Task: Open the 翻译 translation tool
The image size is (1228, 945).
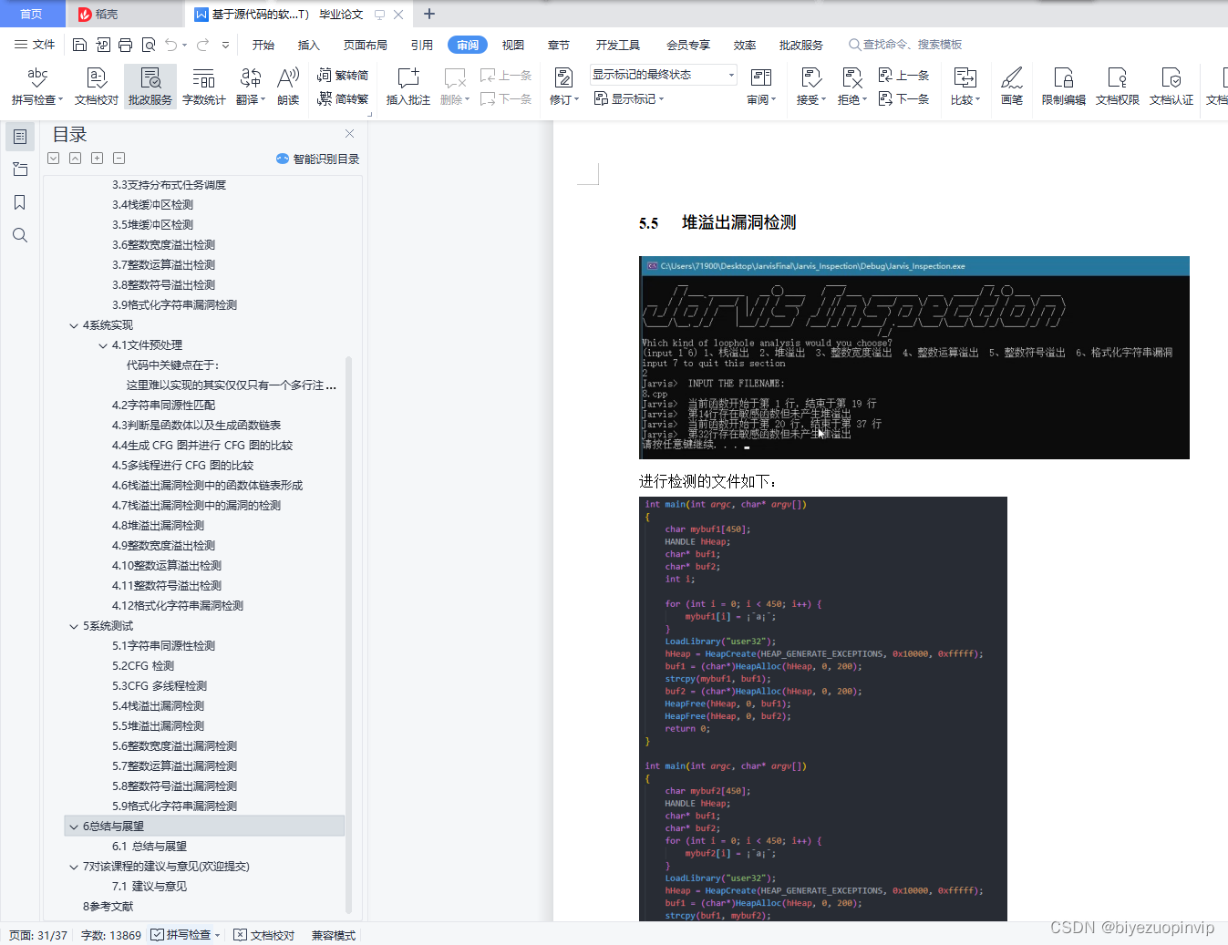Action: point(250,87)
